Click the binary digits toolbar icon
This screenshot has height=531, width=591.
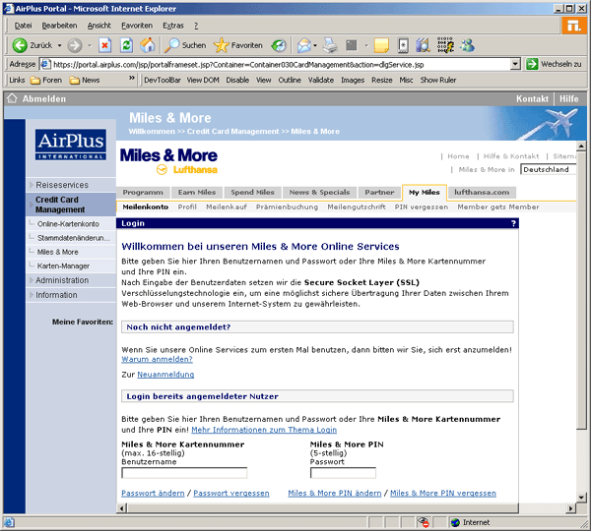445,45
